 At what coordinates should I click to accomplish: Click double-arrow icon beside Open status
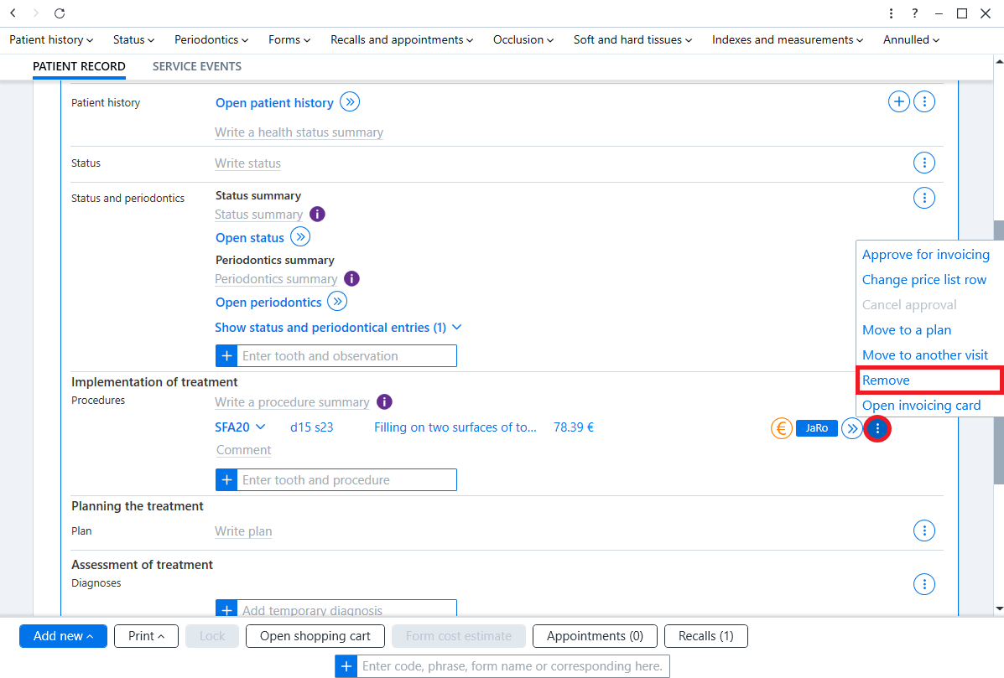[x=300, y=236]
